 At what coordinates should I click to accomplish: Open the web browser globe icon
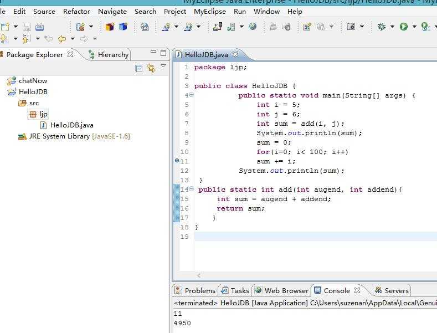(253, 27)
